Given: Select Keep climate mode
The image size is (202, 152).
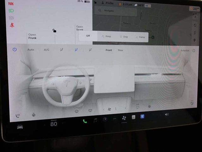Looking at the screenshot, I should [106, 36].
